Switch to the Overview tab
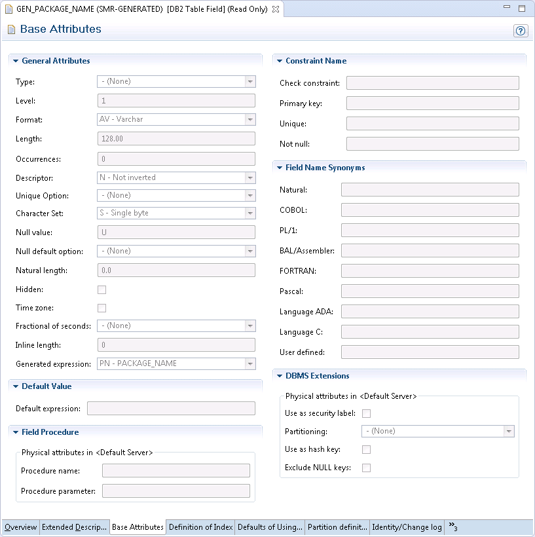535x537 pixels. pos(21,527)
